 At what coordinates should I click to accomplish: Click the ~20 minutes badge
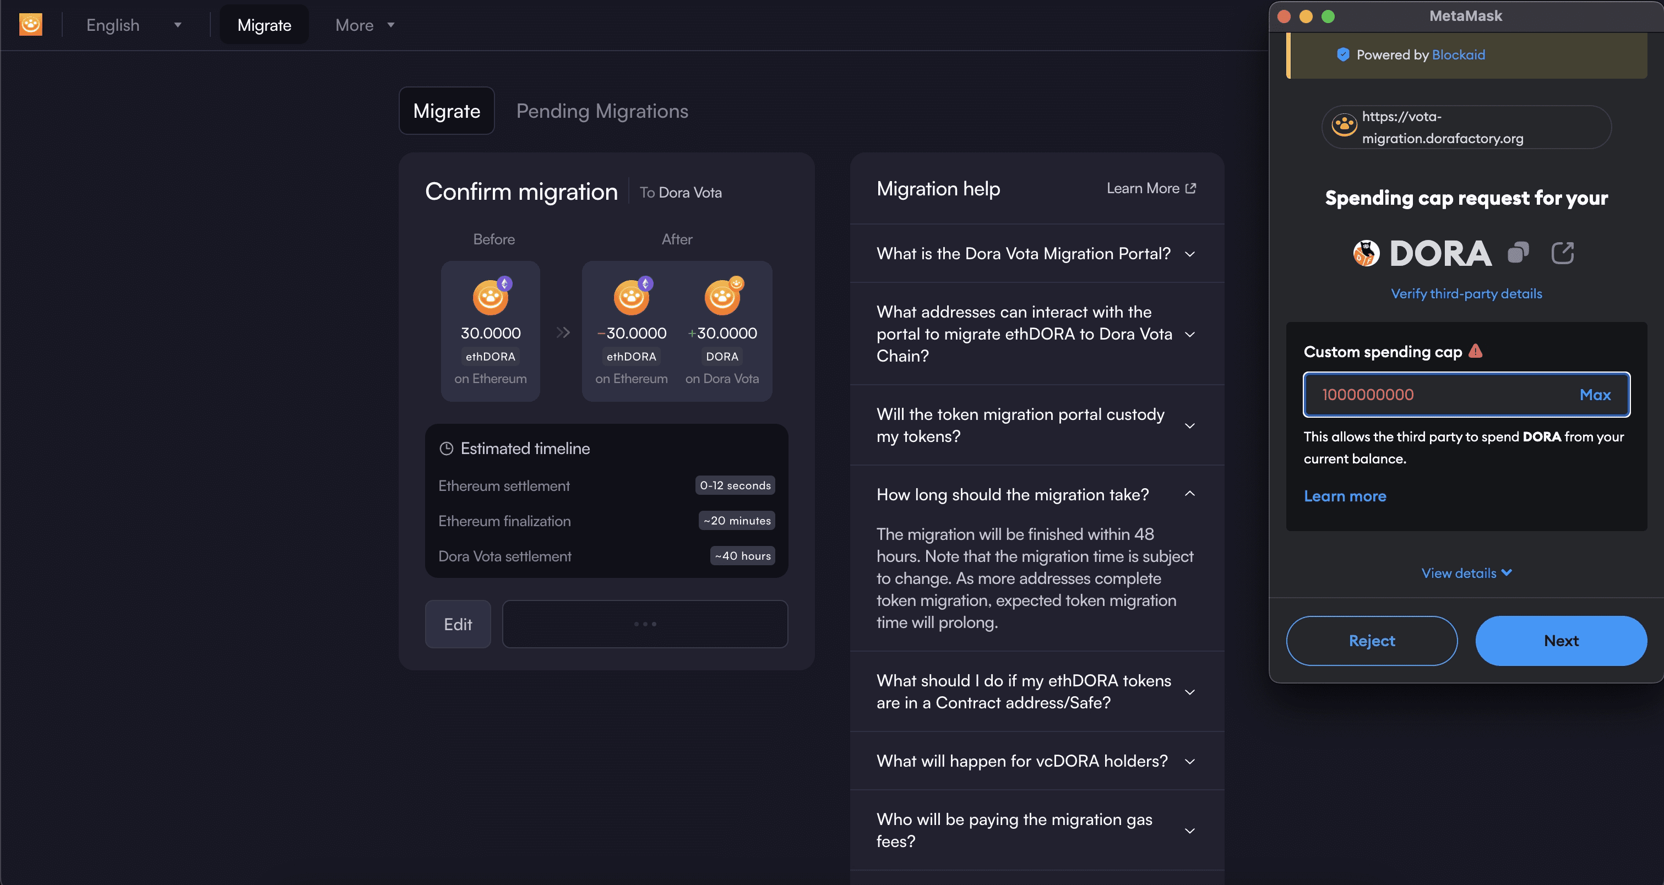[737, 520]
